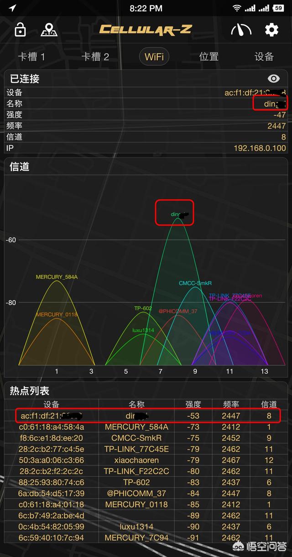The image size is (292, 557).
Task: Tap 设备 column header in hotspot list
Action: coord(52,404)
